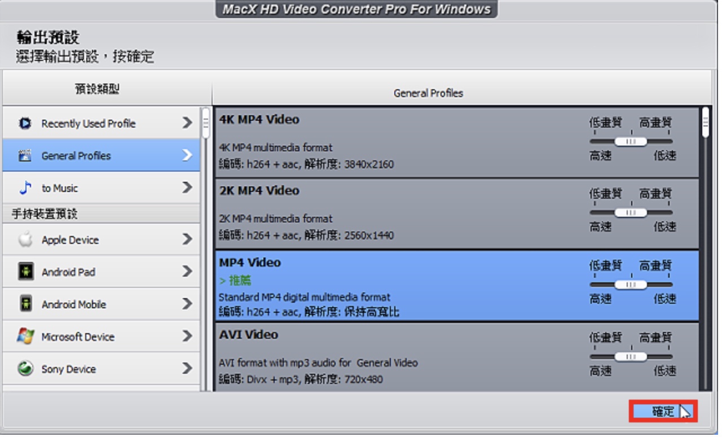Click the Microsoft Device Windows icon

tap(25, 337)
